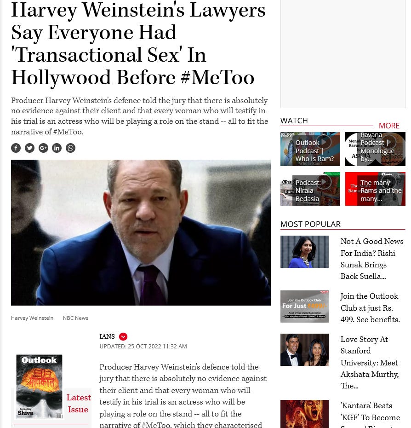Read Love Story At Stanford University article
This screenshot has height=428, width=411.
click(370, 363)
